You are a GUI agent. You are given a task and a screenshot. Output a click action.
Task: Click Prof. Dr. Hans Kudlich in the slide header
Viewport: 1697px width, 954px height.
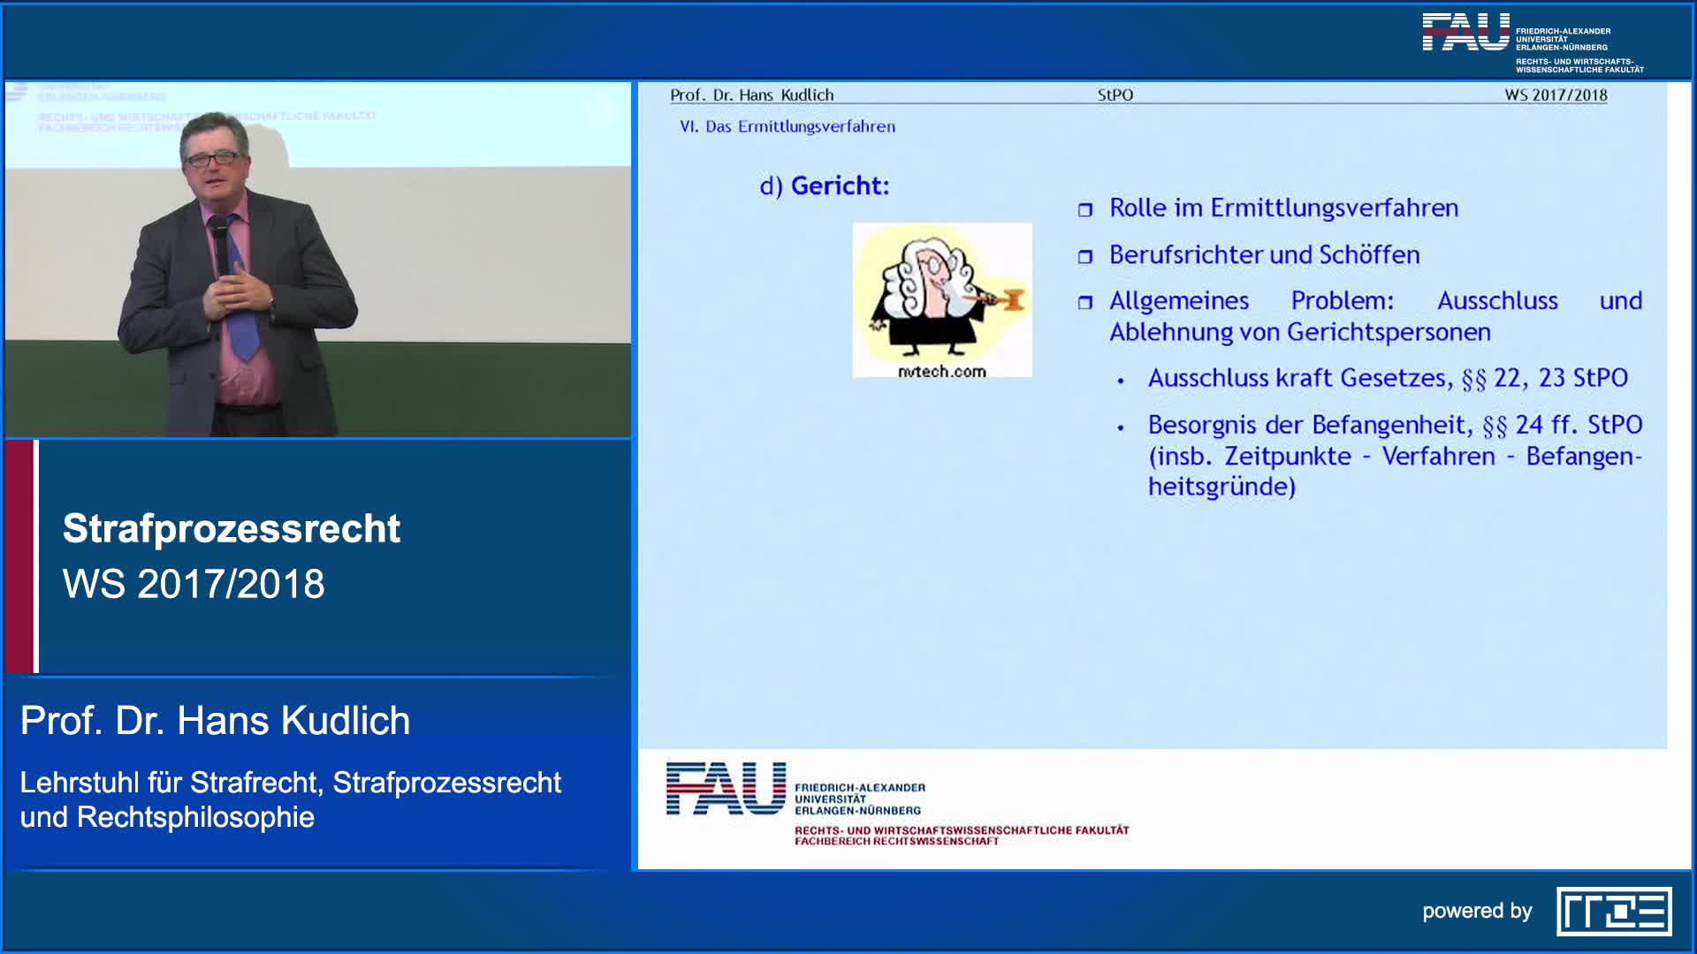[x=752, y=93]
